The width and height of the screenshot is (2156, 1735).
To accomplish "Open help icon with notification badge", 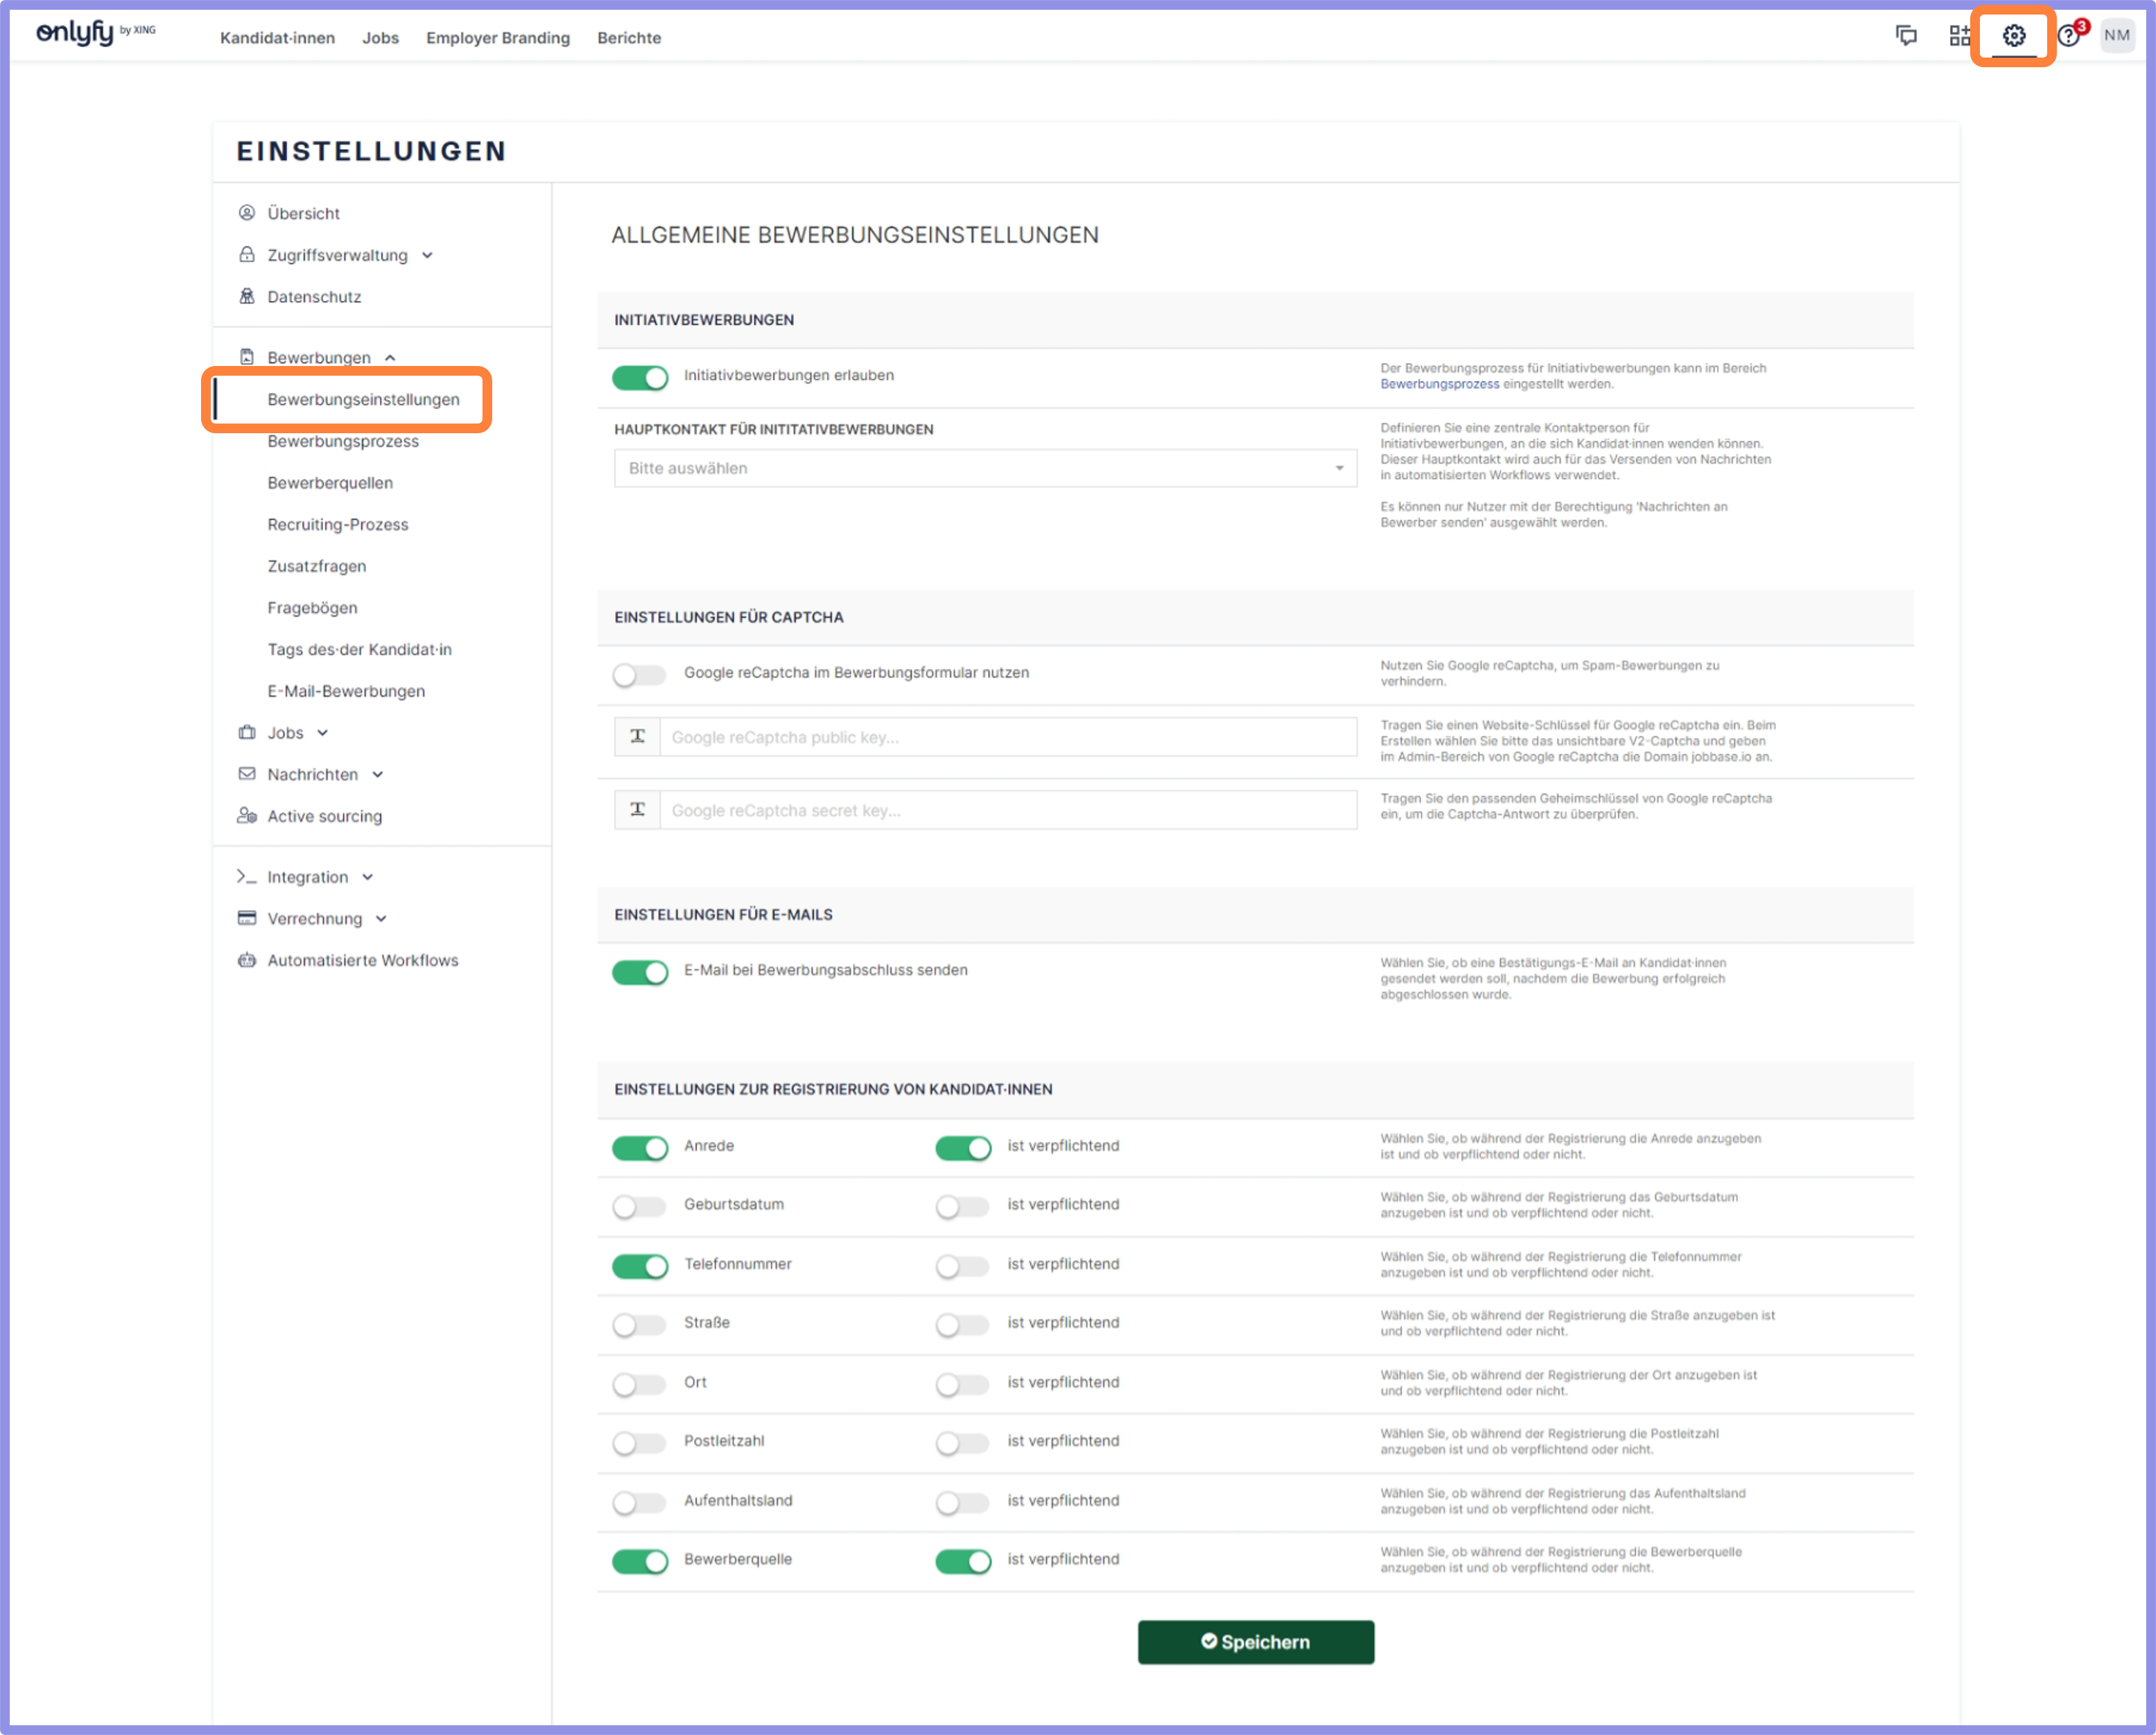I will [x=2069, y=37].
